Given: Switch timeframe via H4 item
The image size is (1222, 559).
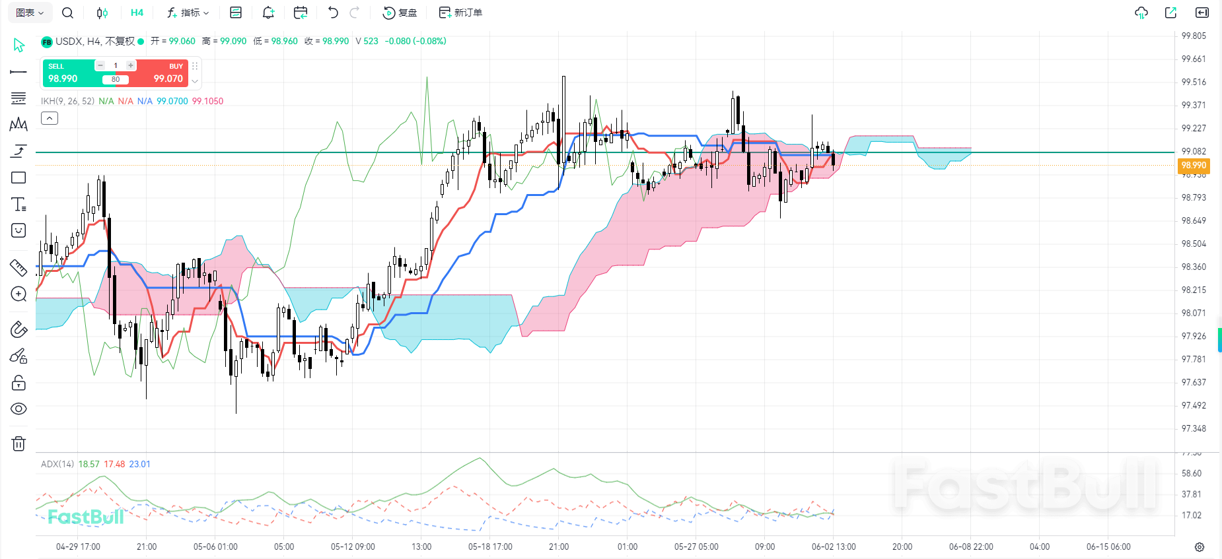Looking at the screenshot, I should [137, 13].
